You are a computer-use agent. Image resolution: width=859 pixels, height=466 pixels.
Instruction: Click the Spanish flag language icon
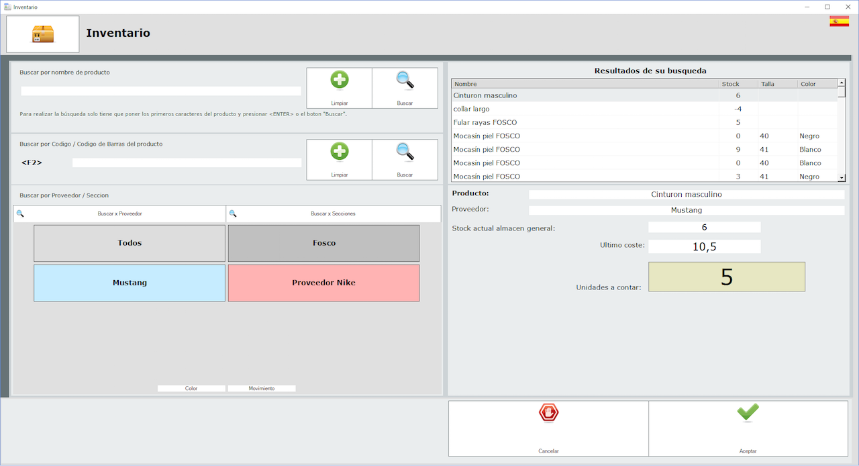[x=839, y=21]
